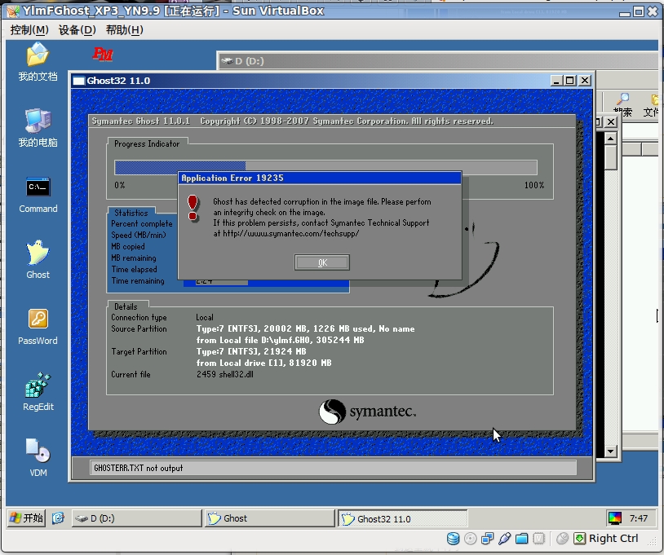Click the VirtualBox mouse integration status icon
The image size is (664, 555).
coord(562,539)
